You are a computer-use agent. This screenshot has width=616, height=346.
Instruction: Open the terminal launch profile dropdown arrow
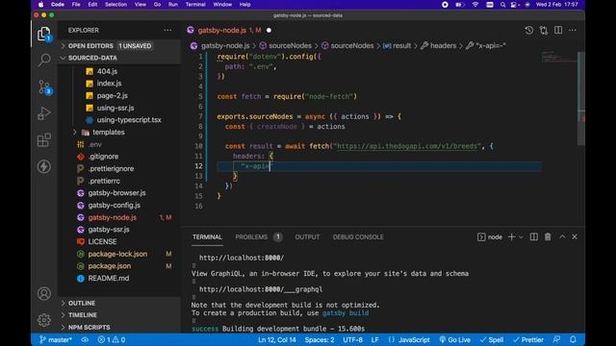(521, 237)
